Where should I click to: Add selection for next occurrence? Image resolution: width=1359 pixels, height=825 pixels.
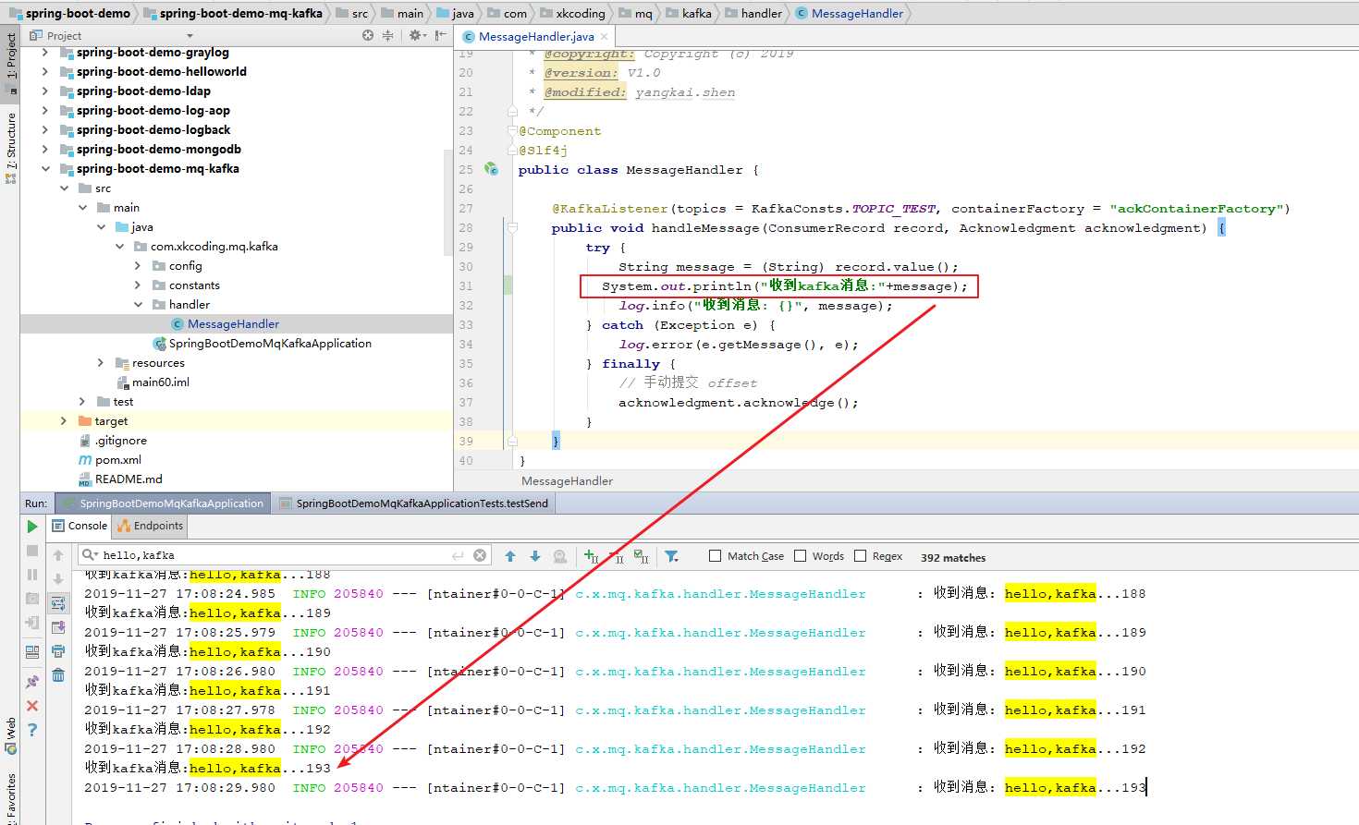pyautogui.click(x=592, y=556)
